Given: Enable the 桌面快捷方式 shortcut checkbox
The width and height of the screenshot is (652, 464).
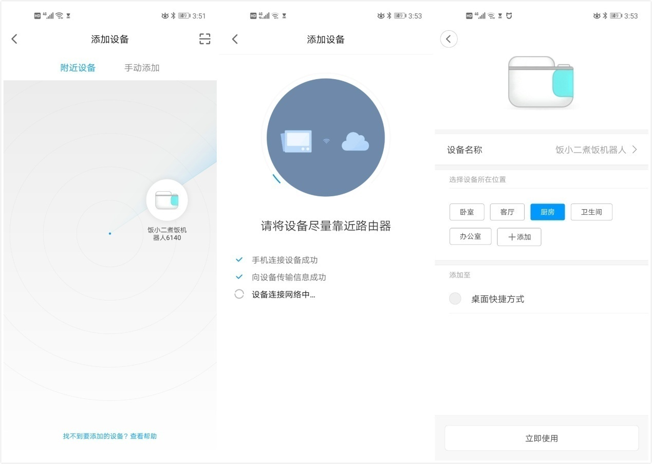Looking at the screenshot, I should pyautogui.click(x=455, y=298).
